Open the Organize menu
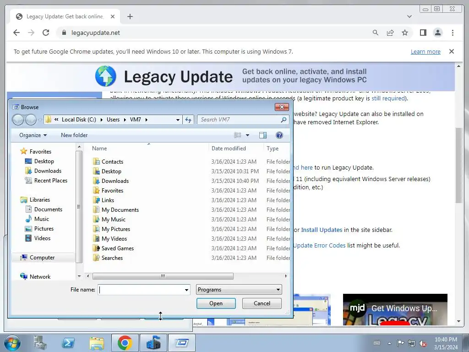The height and width of the screenshot is (352, 469). pos(33,135)
